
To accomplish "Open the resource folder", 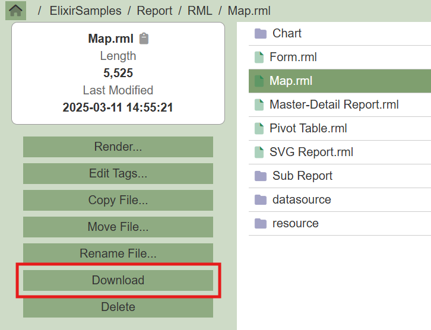I will click(x=340, y=223).
